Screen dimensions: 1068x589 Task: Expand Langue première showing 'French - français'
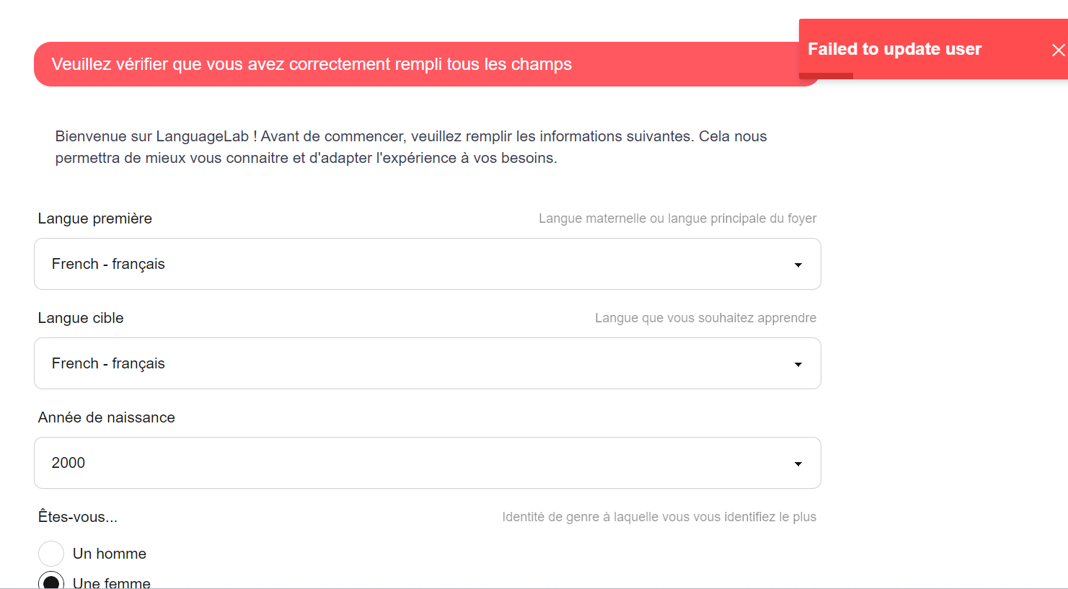tap(428, 264)
